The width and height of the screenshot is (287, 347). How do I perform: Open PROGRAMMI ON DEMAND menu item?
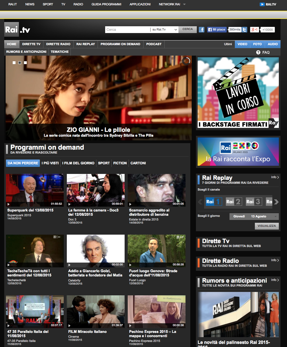(120, 44)
